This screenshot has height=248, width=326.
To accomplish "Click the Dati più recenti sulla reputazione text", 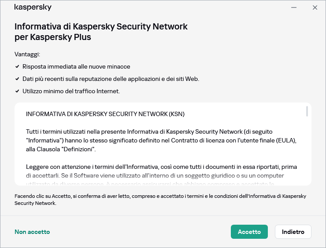I will pyautogui.click(x=111, y=79).
